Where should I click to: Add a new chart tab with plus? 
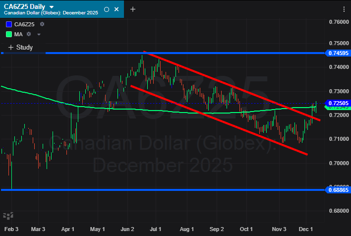133,9
